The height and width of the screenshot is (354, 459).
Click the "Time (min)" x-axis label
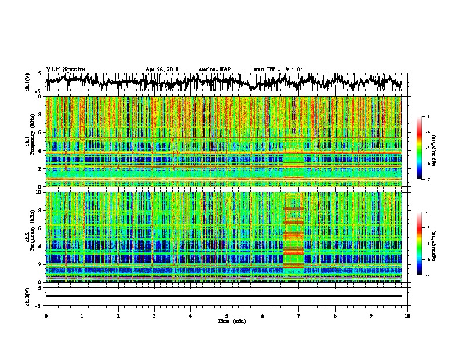(x=232, y=321)
